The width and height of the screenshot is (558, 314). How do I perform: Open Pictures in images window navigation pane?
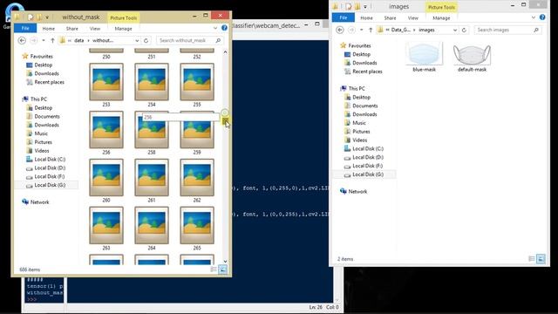(x=361, y=132)
